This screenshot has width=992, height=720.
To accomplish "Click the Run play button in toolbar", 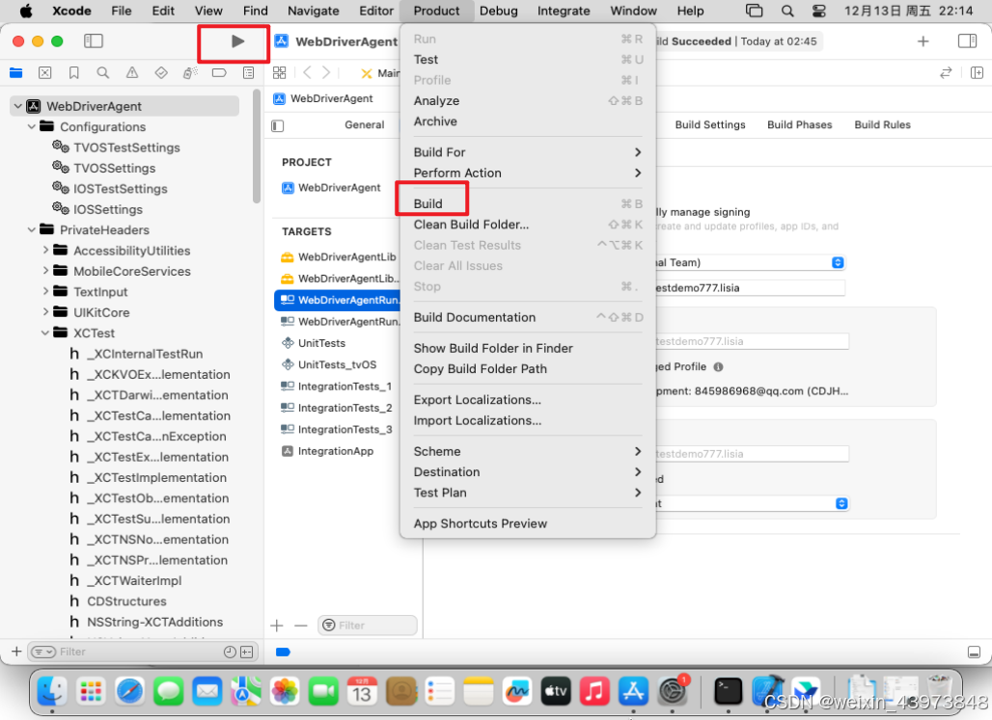I will click(x=237, y=41).
